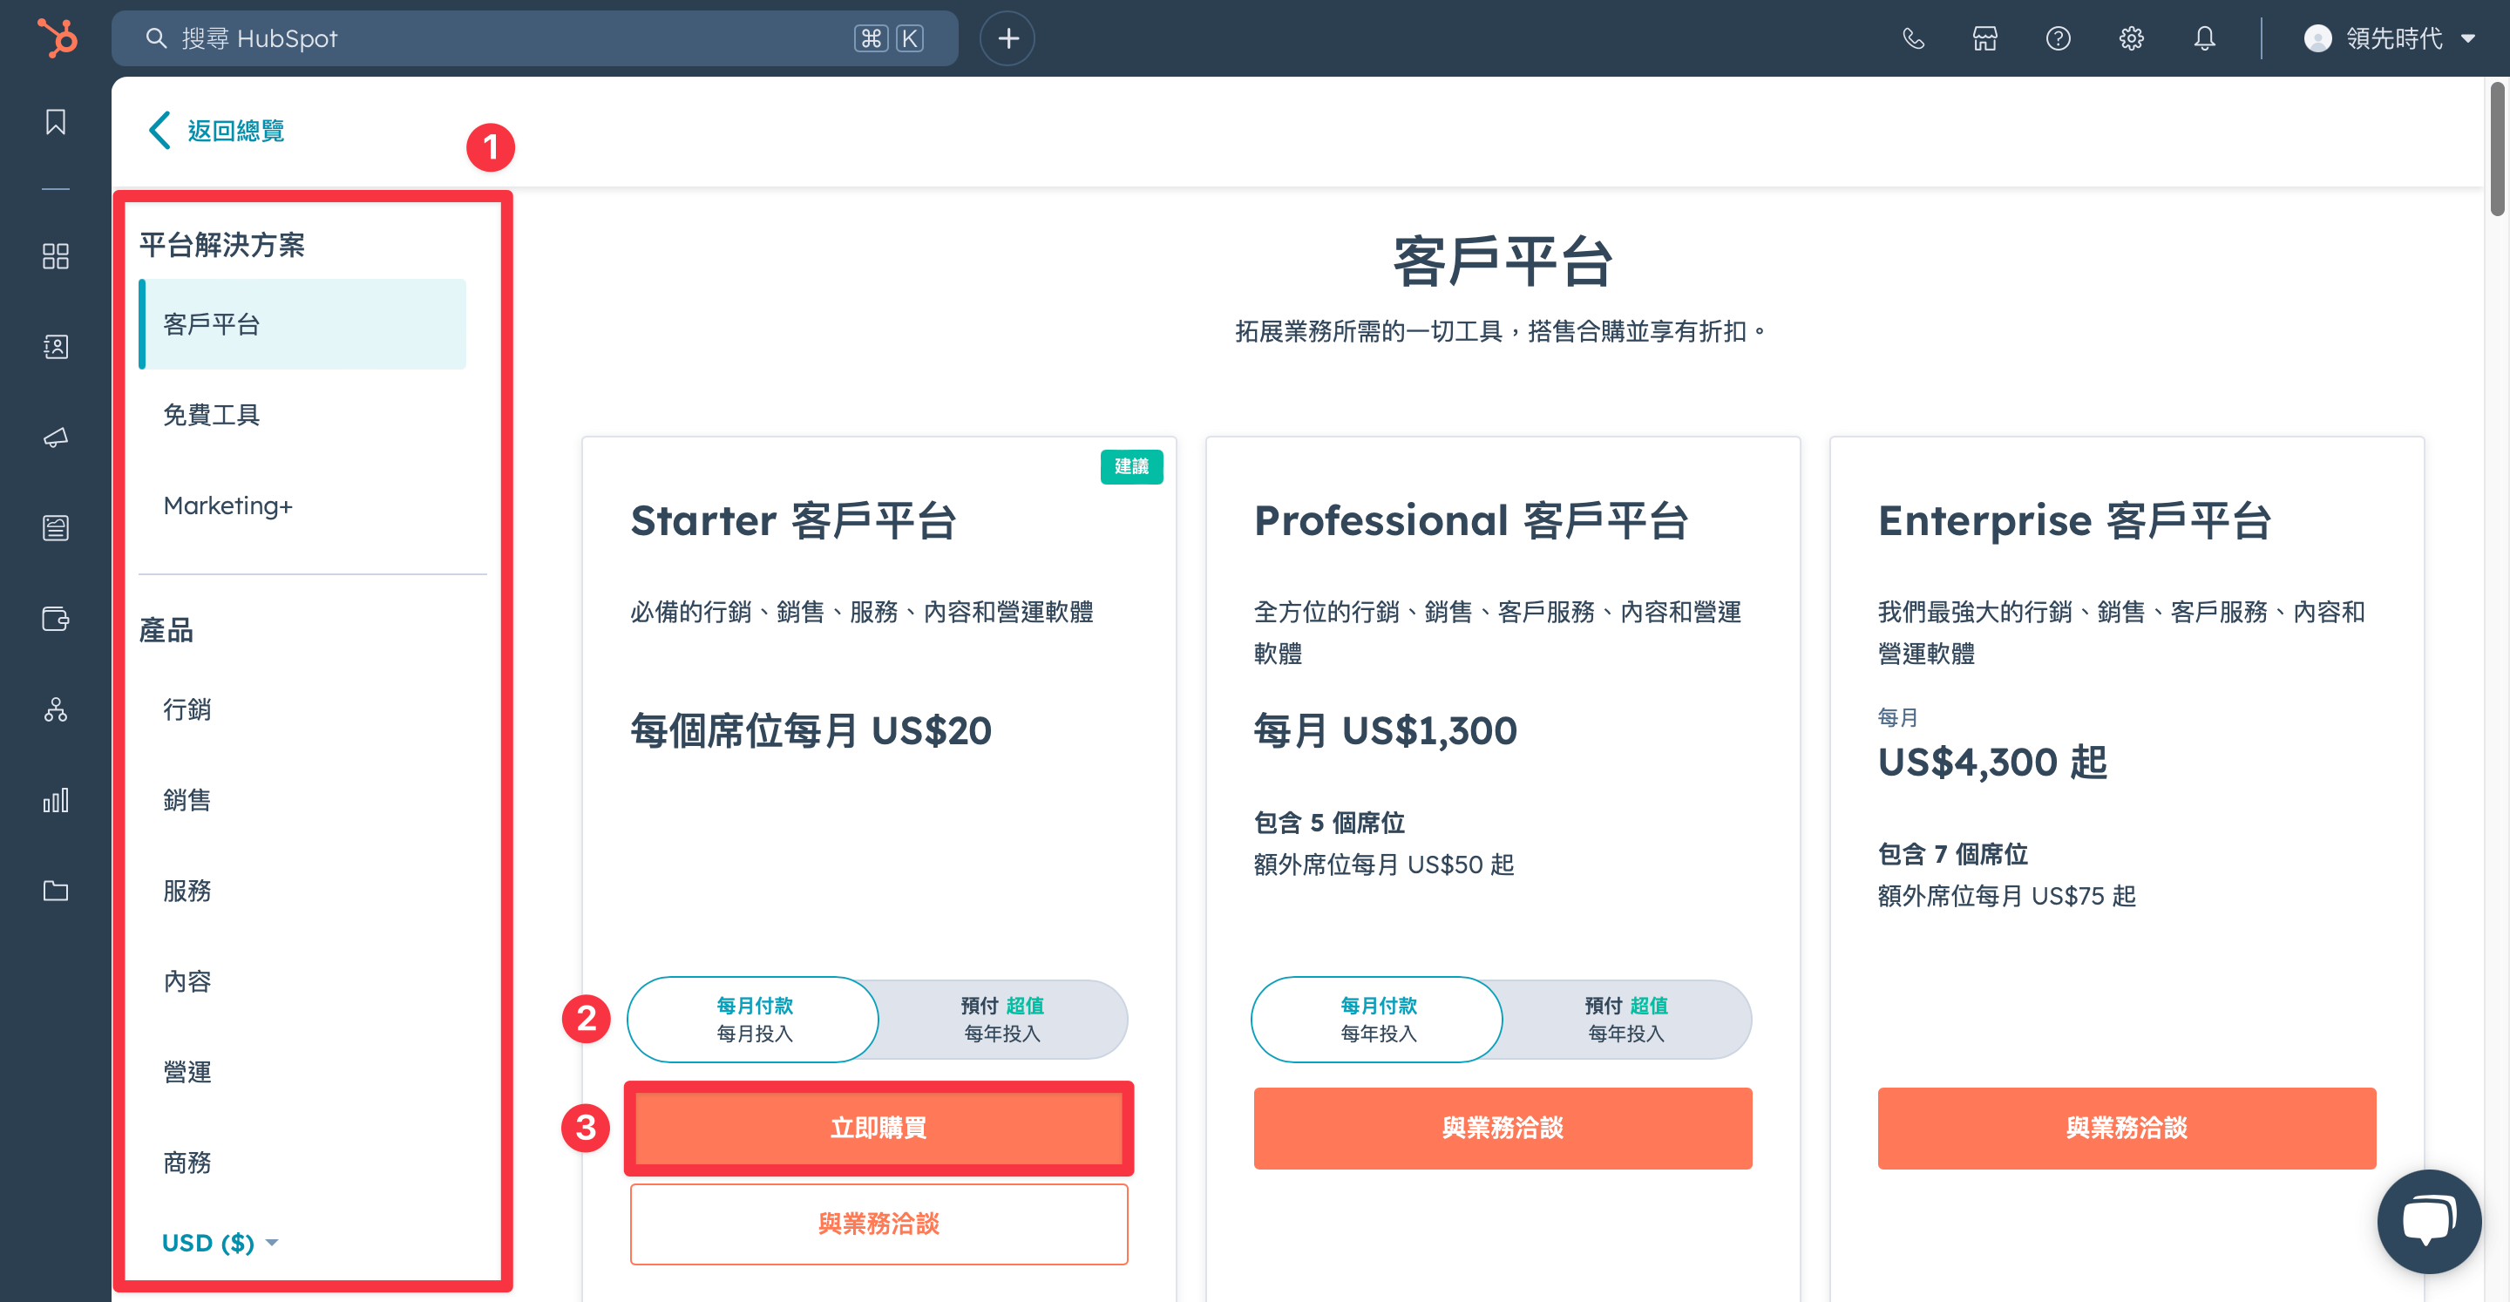Click the 搜尋 HubSpot search field
Image resolution: width=2510 pixels, height=1302 pixels.
pos(534,38)
